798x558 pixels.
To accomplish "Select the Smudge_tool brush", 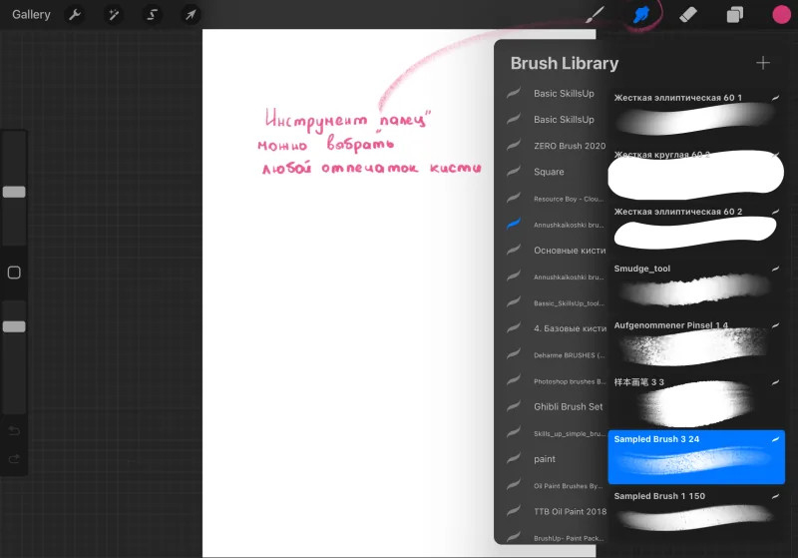I will point(696,286).
